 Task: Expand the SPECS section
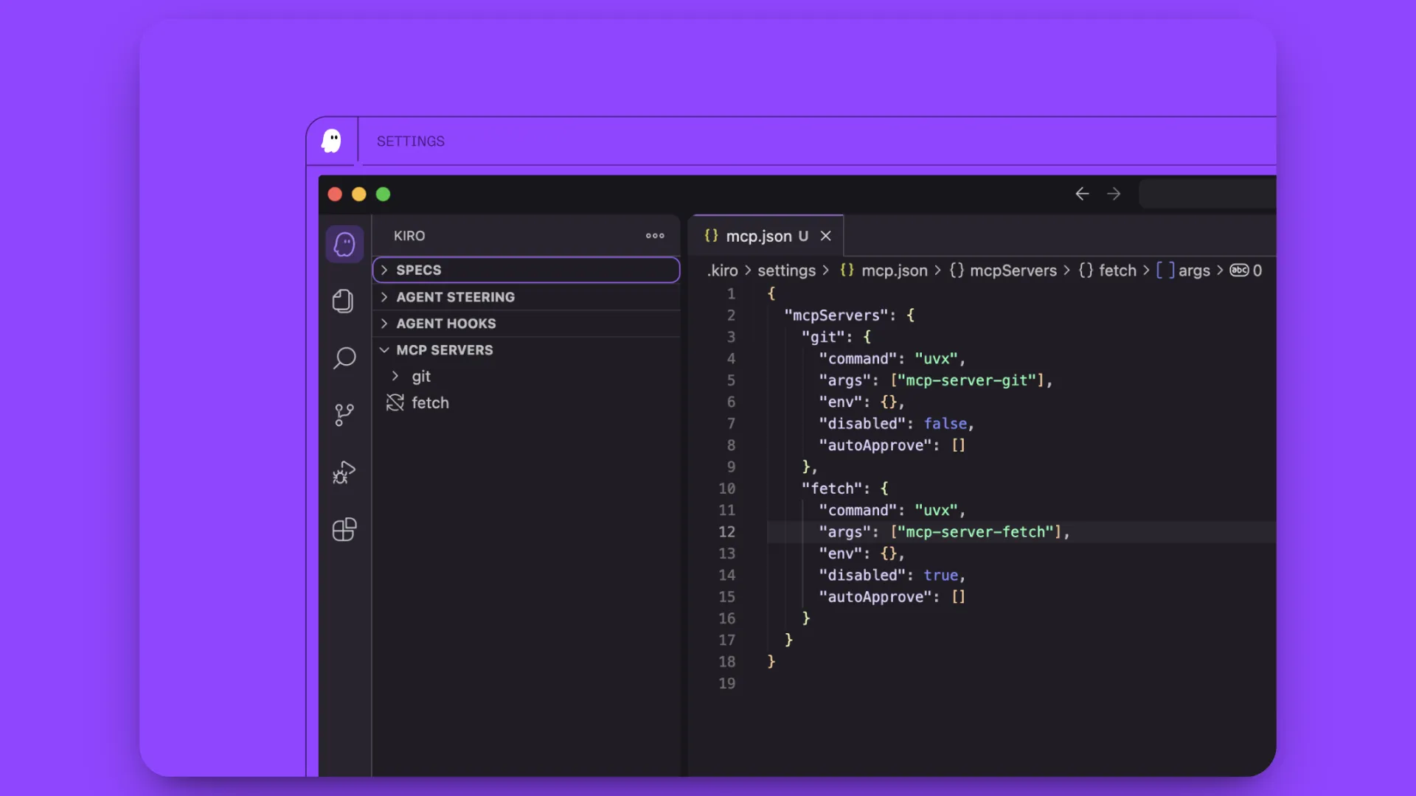click(418, 270)
